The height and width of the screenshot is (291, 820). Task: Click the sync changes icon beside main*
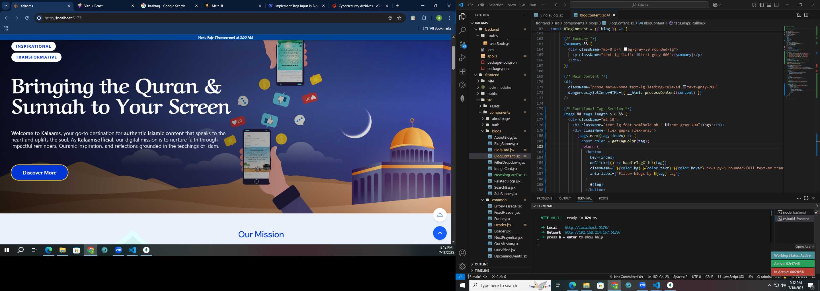[x=485, y=277]
